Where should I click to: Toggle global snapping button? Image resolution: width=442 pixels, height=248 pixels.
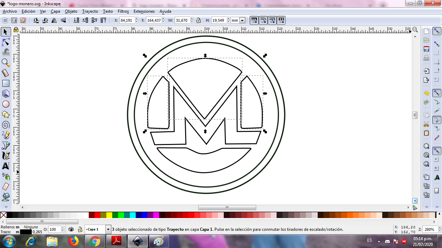pyautogui.click(x=437, y=32)
